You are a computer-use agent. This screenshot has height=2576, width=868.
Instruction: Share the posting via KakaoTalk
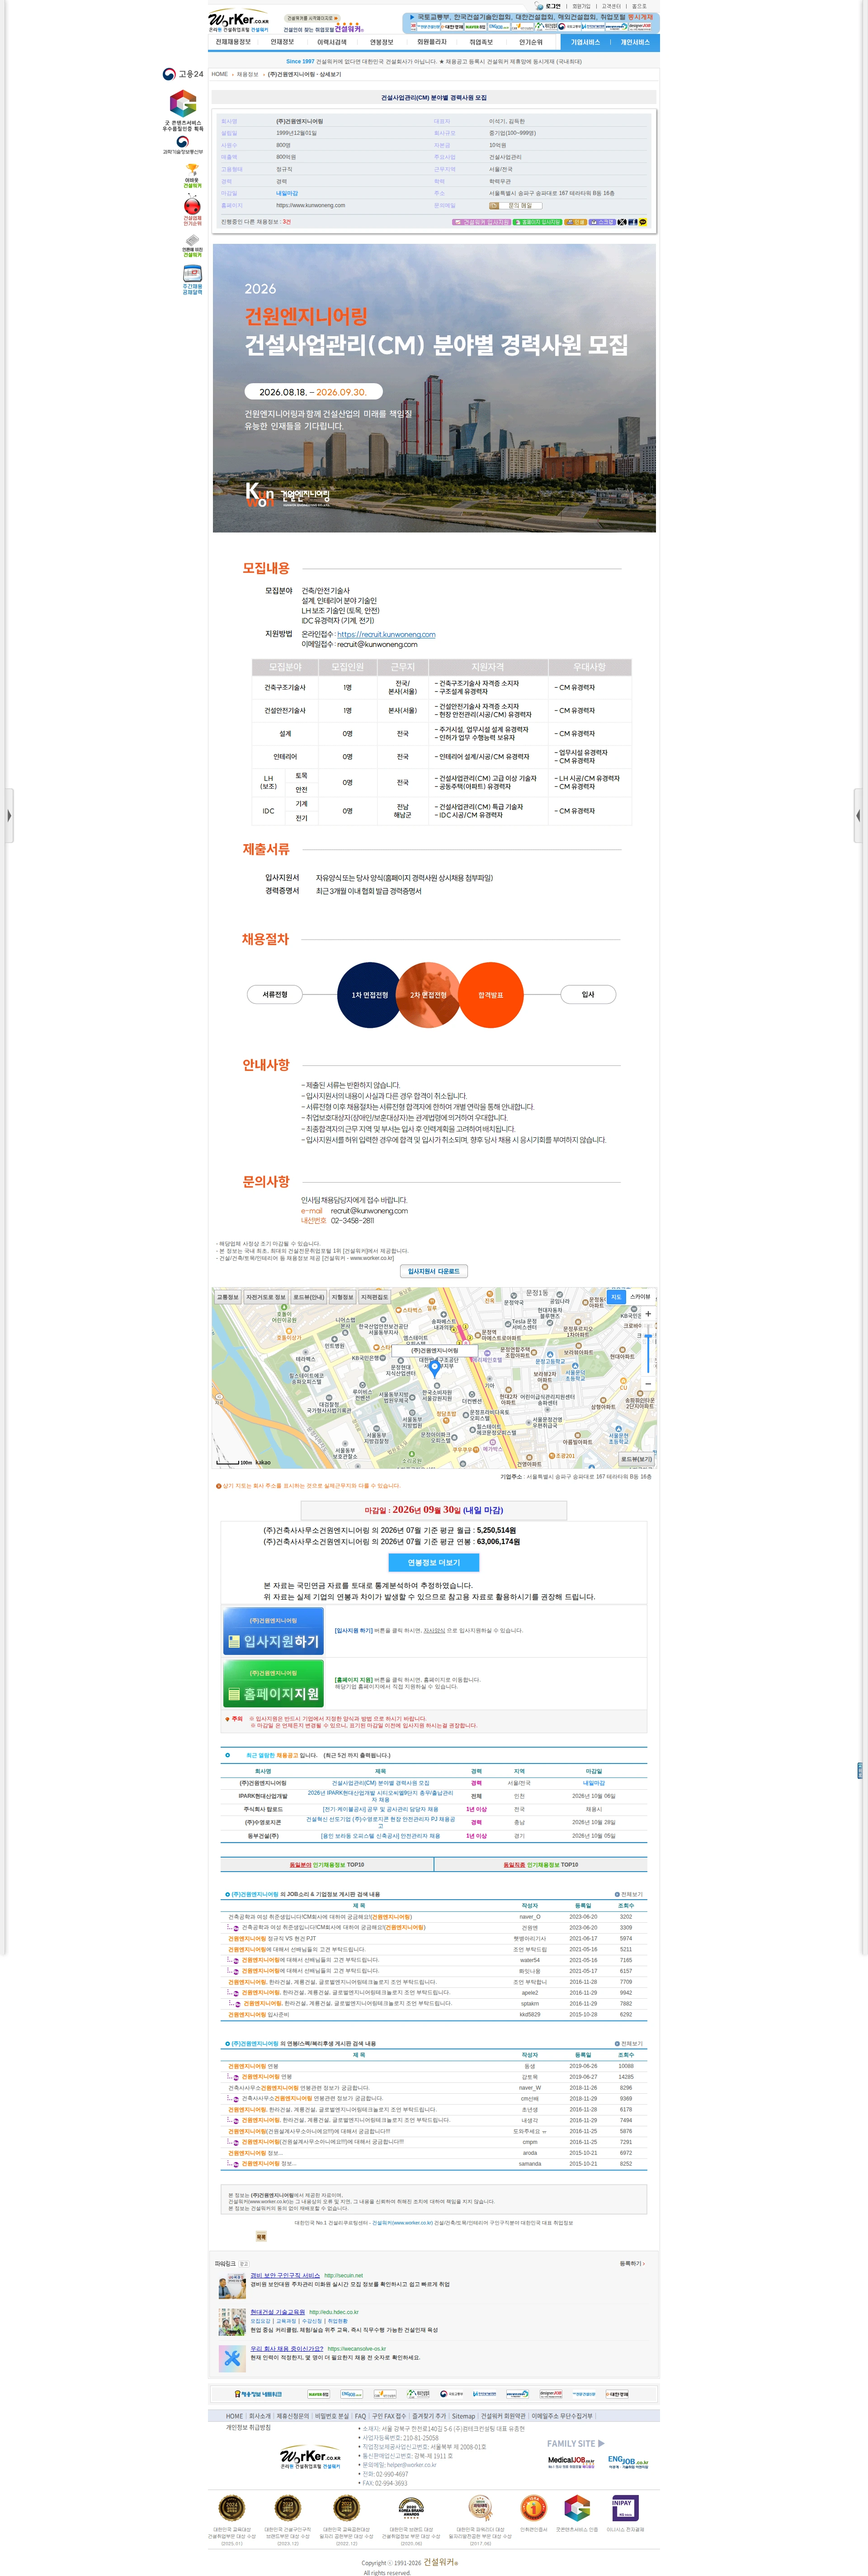(643, 222)
